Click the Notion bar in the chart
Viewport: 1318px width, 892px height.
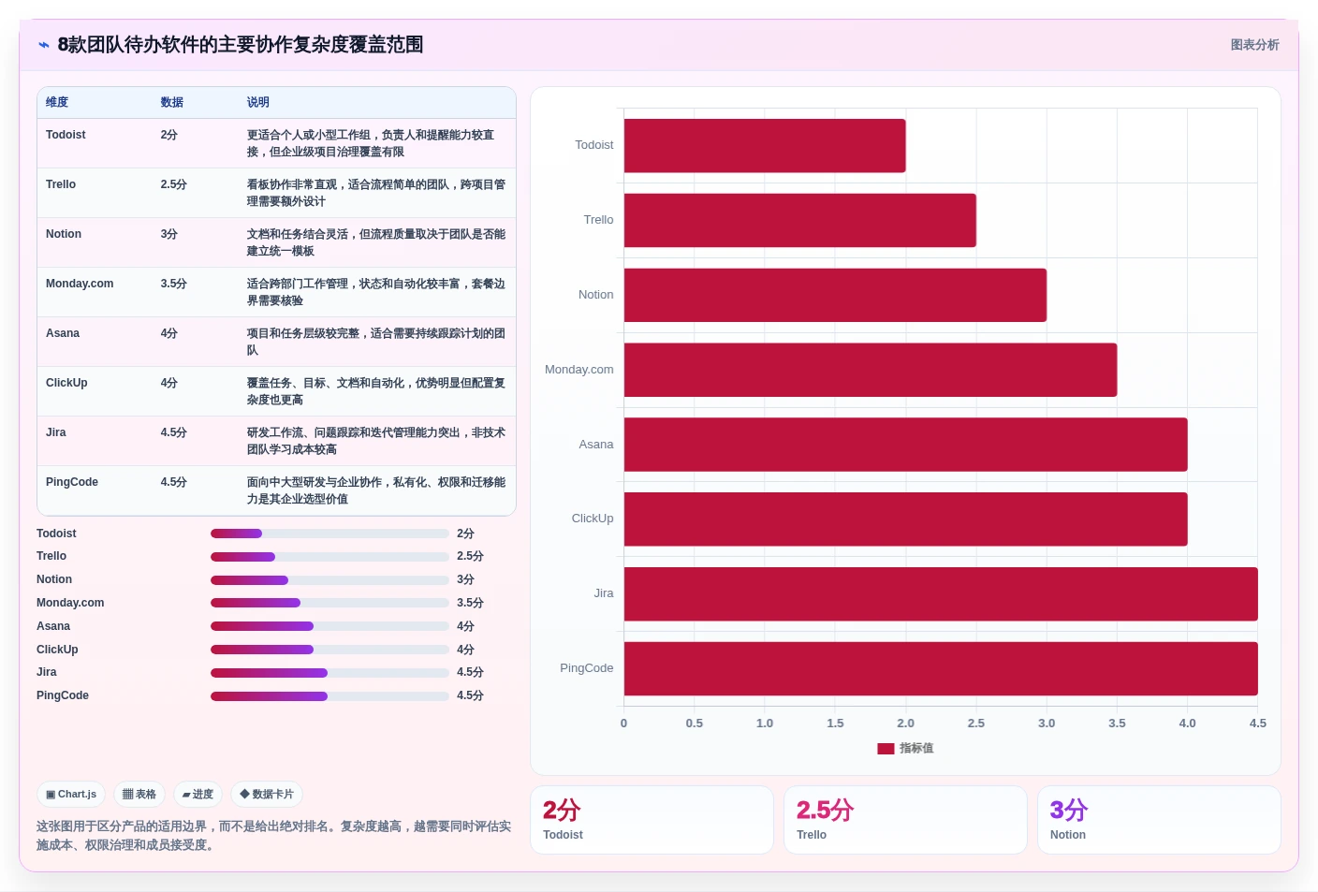(835, 295)
